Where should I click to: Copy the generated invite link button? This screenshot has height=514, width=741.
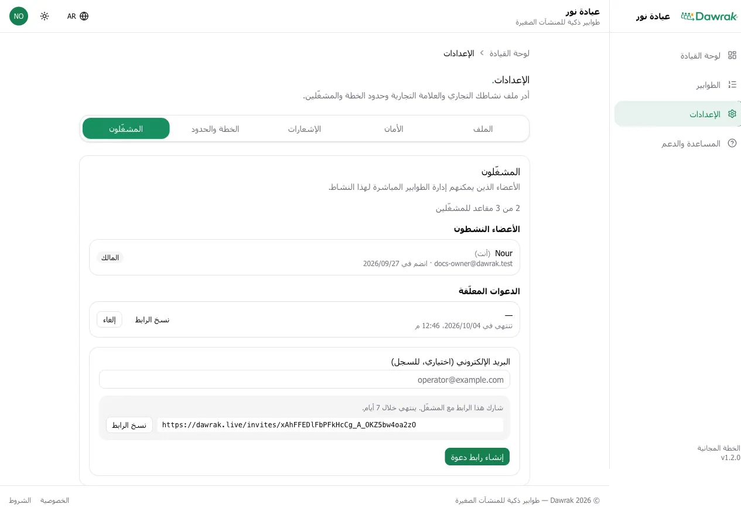(x=129, y=425)
